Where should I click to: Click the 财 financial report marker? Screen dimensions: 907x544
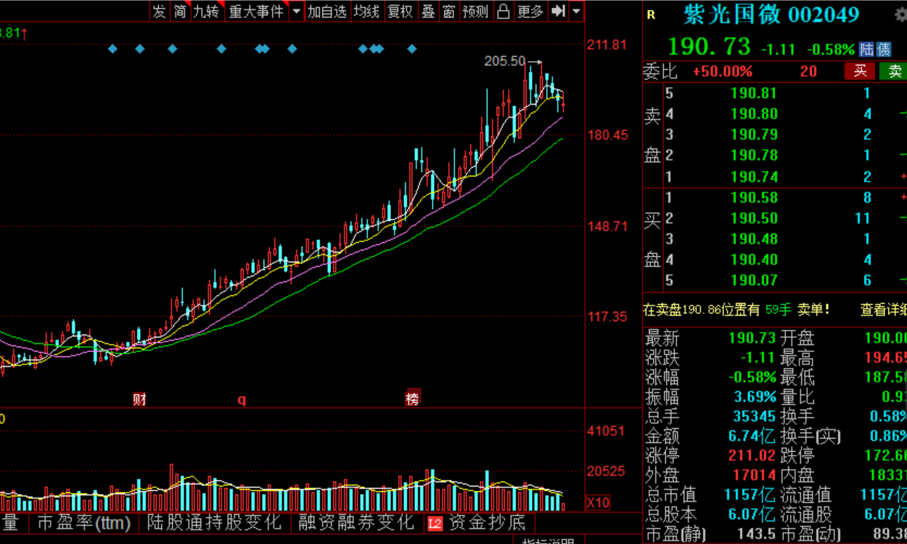point(139,398)
